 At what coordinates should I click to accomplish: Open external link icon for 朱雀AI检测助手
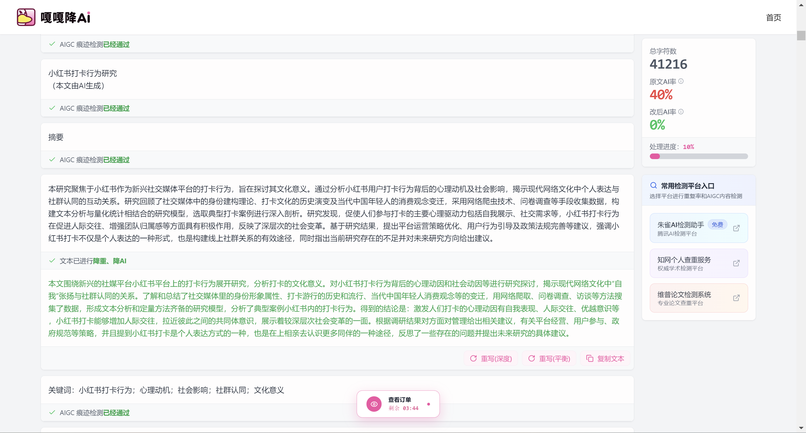(736, 228)
